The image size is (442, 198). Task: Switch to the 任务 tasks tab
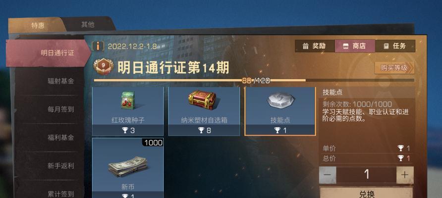(x=395, y=46)
